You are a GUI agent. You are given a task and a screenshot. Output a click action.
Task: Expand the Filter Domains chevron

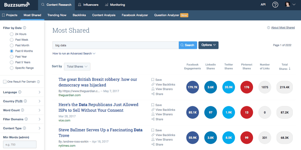(40, 119)
